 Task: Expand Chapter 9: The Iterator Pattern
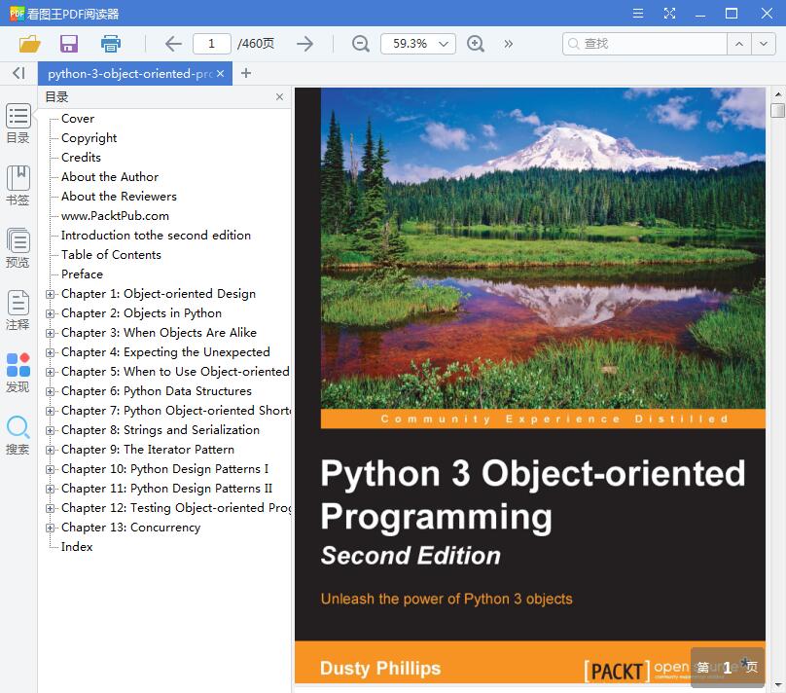pyautogui.click(x=50, y=451)
